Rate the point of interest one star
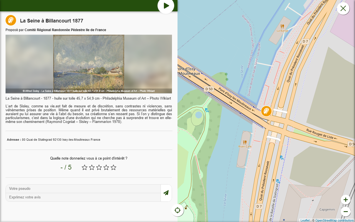The width and height of the screenshot is (355, 222). coord(85,167)
